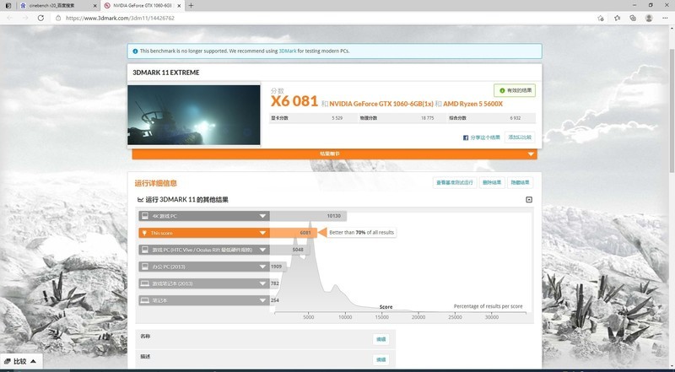Click the chart icon beside 3DMARK 11 heading

point(140,199)
